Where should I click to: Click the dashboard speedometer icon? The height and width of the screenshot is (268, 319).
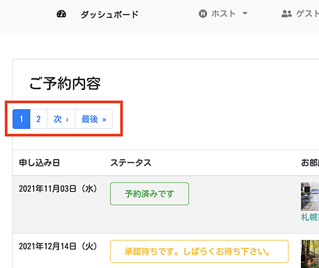coord(61,14)
